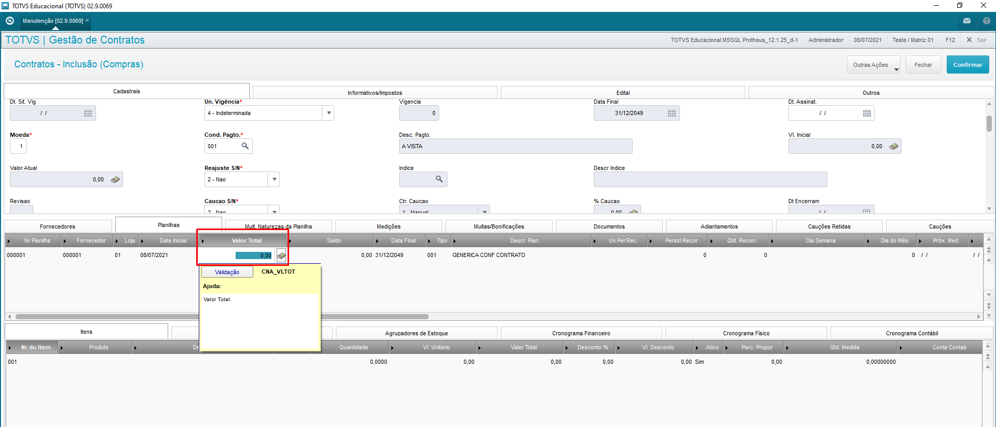Open calendar picker for Dt. Assinat.

(867, 113)
